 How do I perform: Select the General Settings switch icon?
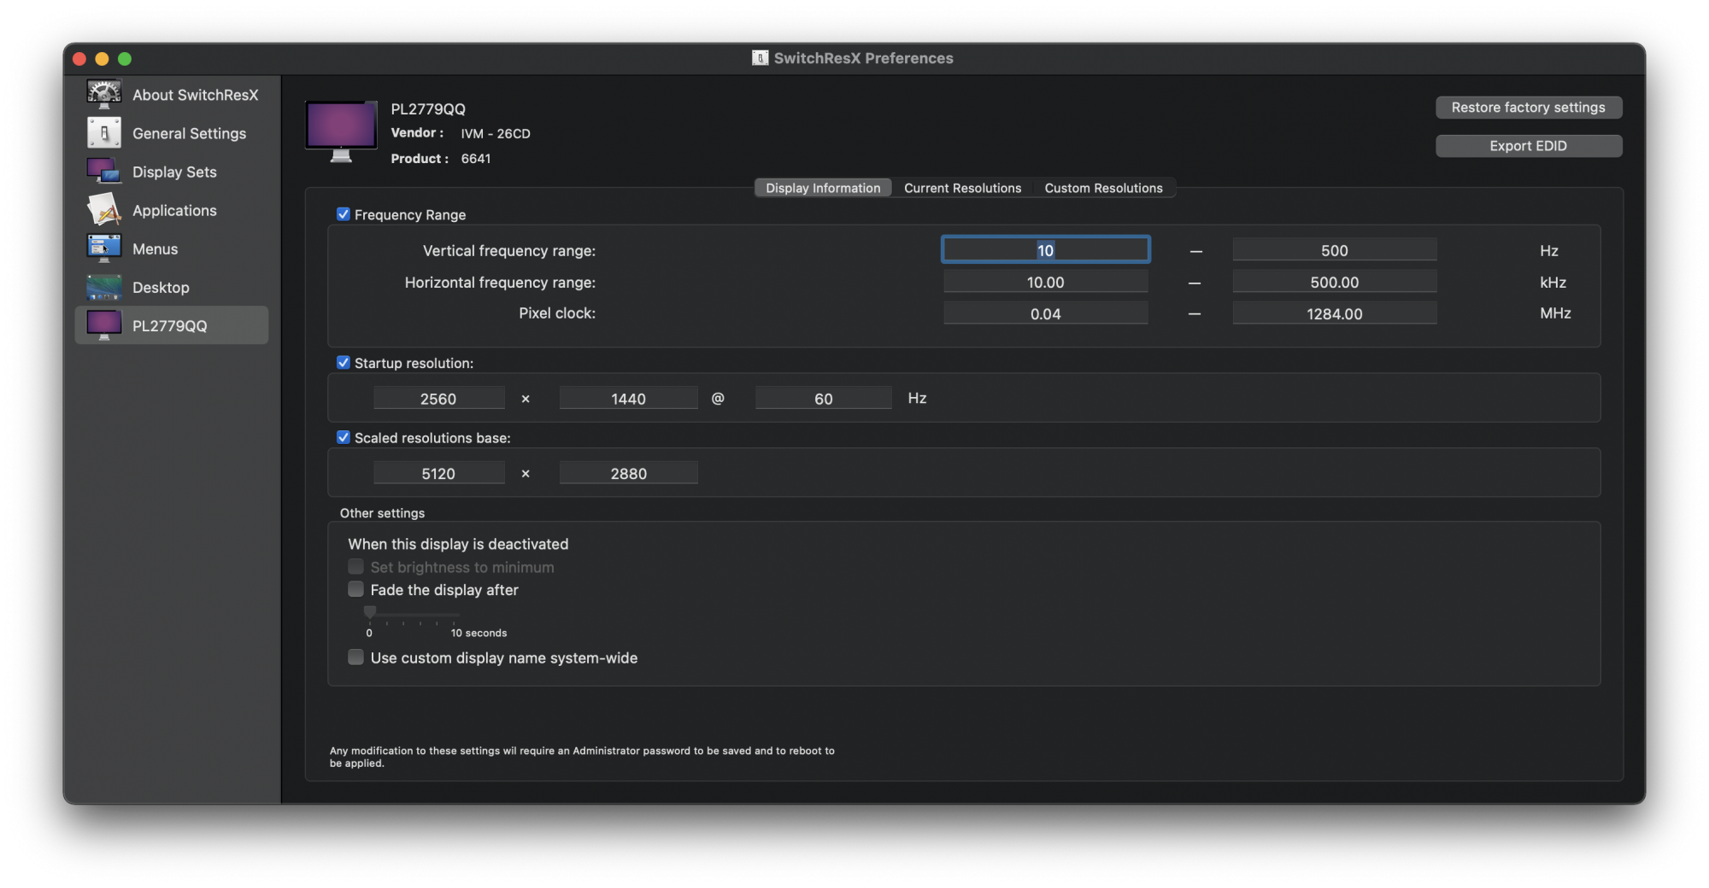pos(103,133)
